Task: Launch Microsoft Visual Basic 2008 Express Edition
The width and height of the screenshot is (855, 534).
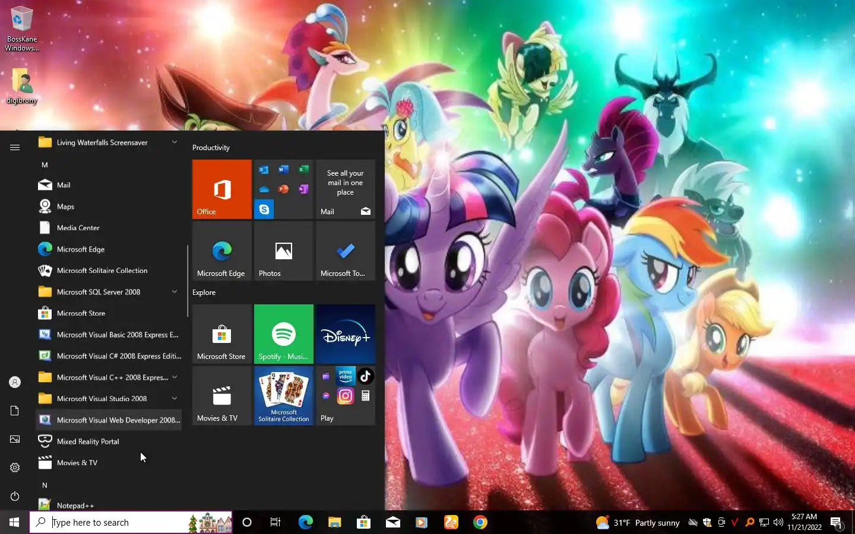Action: [x=109, y=335]
